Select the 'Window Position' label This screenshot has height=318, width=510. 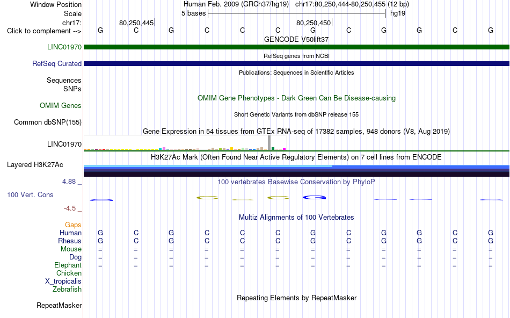coord(56,4)
